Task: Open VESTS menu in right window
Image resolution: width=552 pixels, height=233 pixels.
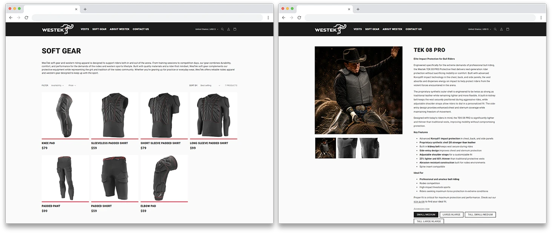Action: [358, 29]
